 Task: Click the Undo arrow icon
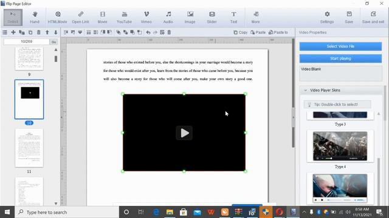[x=148, y=32]
